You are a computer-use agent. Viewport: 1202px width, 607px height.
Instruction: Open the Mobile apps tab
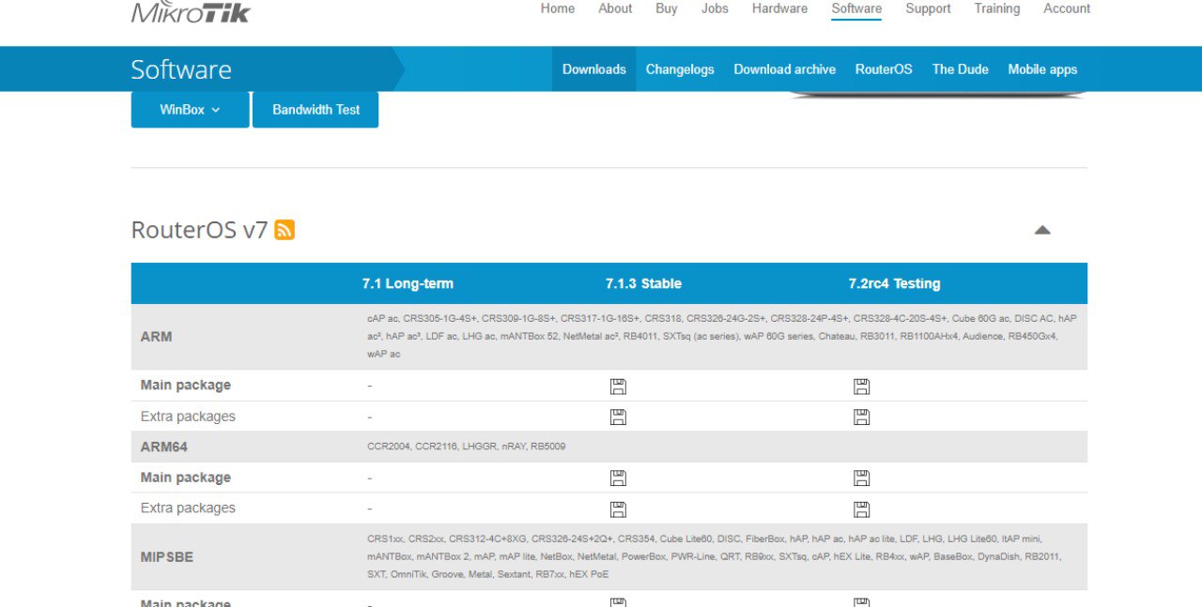tap(1042, 69)
